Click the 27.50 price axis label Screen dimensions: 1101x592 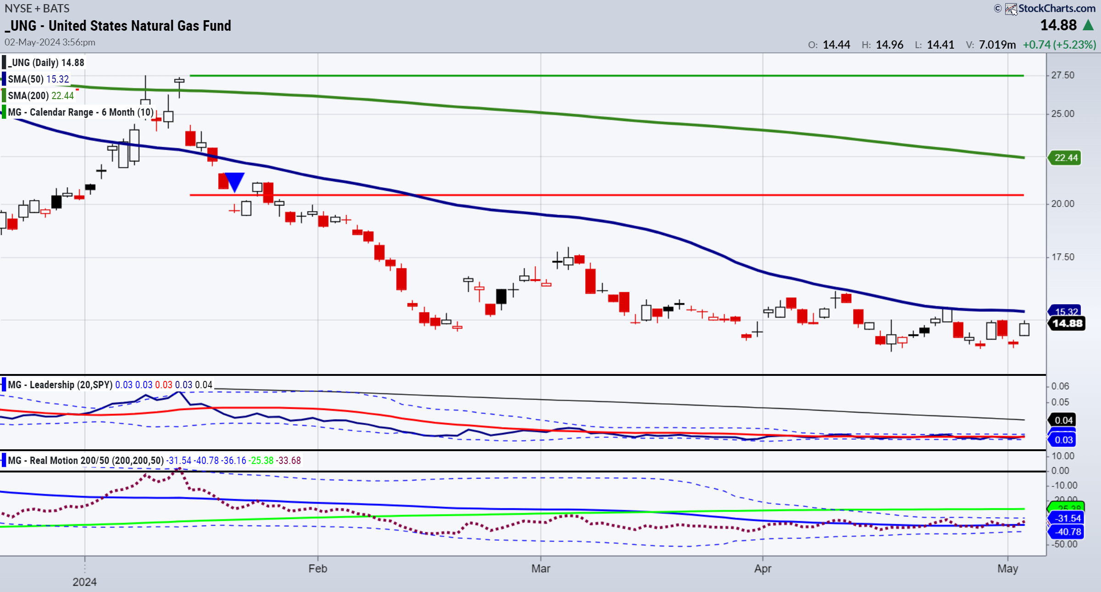1063,75
